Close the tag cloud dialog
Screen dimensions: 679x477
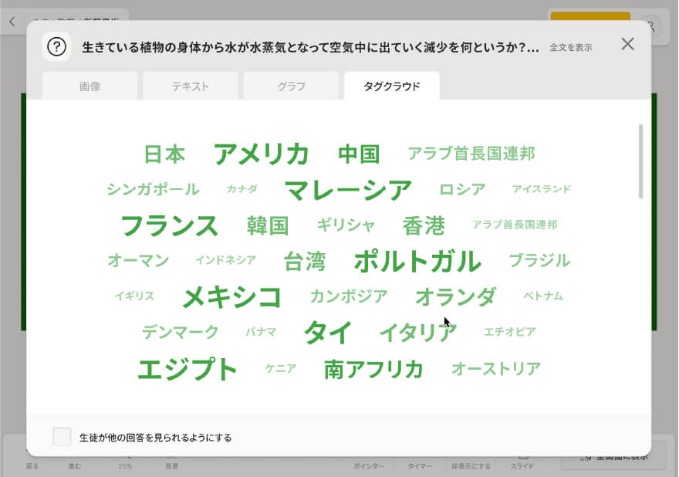click(627, 44)
